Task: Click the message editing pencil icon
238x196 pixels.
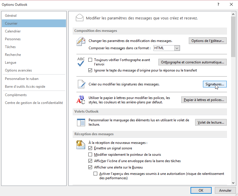Action: click(81, 41)
